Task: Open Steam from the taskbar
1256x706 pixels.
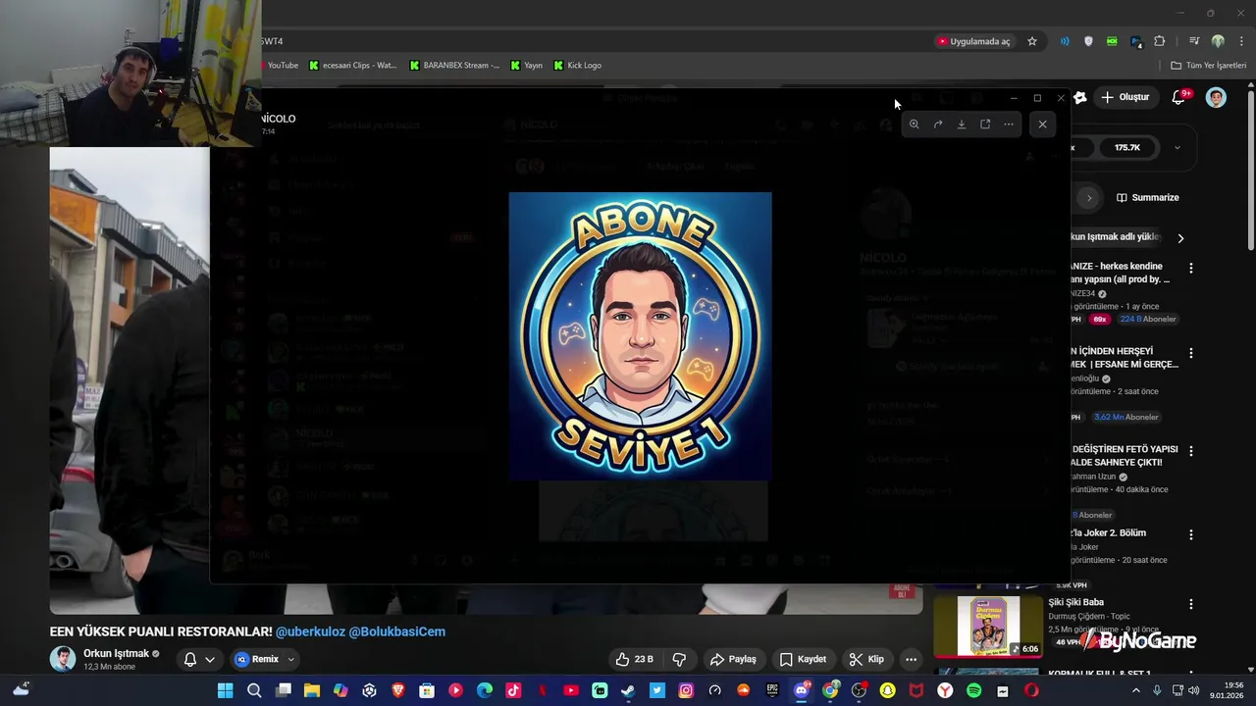Action: [x=628, y=690]
